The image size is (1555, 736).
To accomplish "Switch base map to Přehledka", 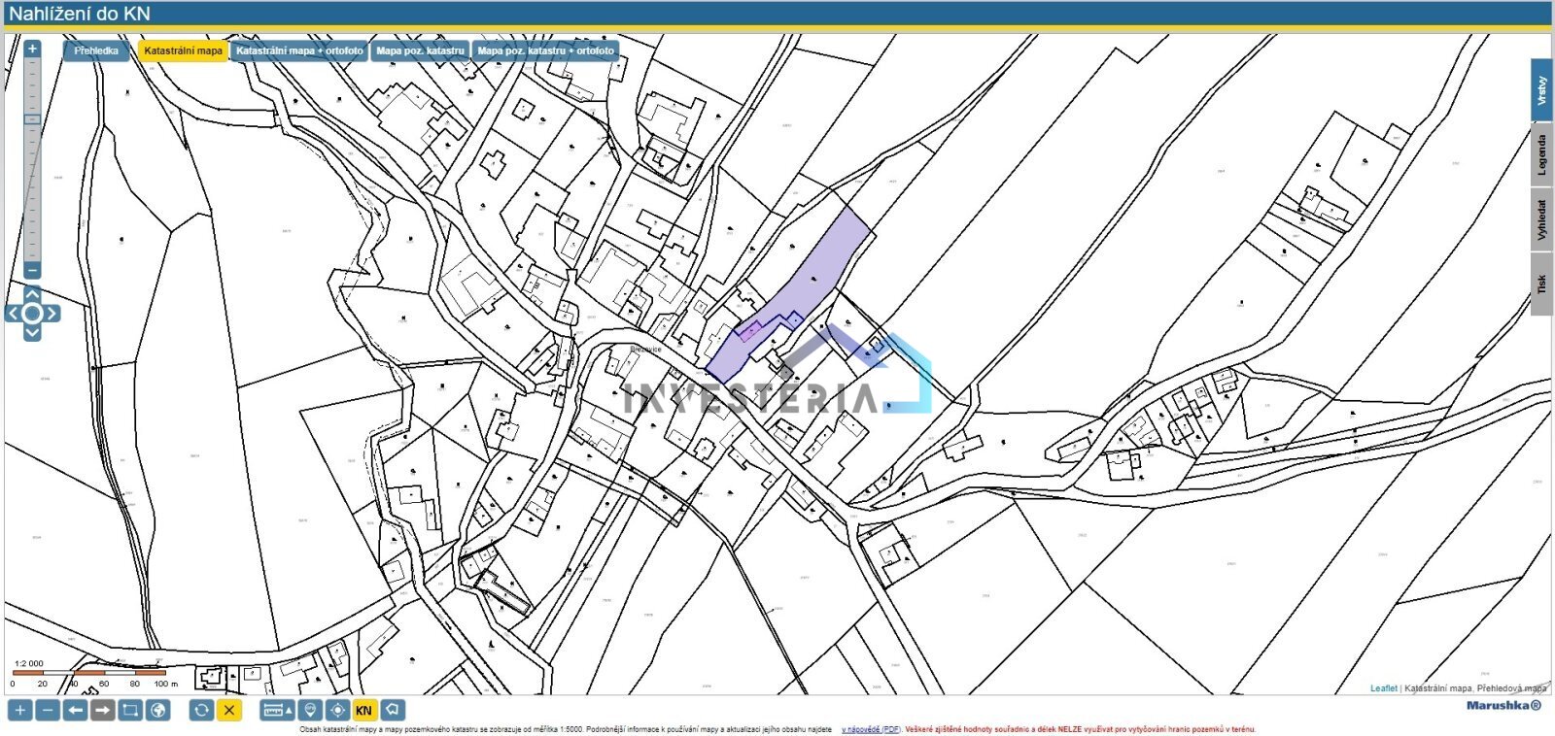I will [96, 50].
